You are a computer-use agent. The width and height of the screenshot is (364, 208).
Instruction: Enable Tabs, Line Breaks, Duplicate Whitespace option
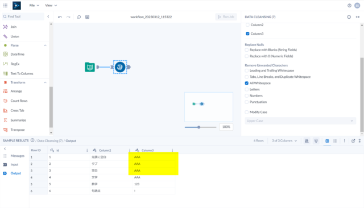point(246,77)
